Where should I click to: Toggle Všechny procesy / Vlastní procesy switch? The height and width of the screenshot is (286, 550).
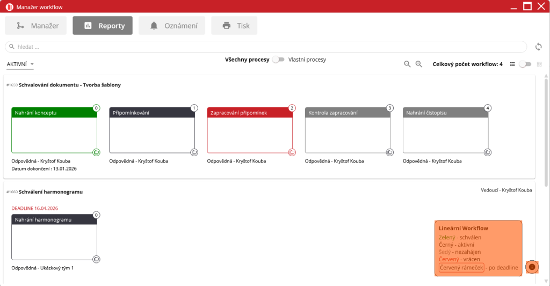[x=278, y=60]
